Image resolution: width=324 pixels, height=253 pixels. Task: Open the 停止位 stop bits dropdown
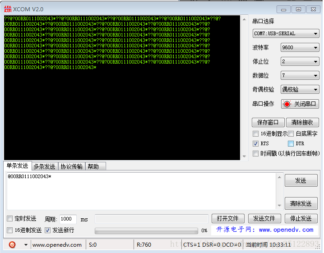(x=300, y=61)
